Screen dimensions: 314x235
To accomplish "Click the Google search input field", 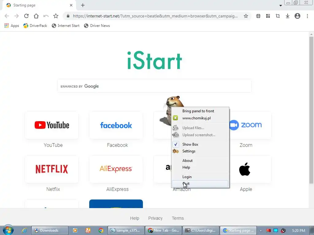I will pos(155,86).
